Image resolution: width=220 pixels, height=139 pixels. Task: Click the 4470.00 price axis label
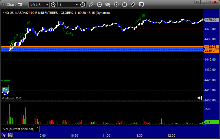[x=210, y=29]
